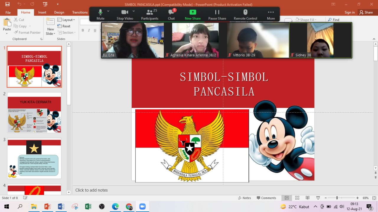Expand video options arrow next to Stop Video

coord(134,11)
